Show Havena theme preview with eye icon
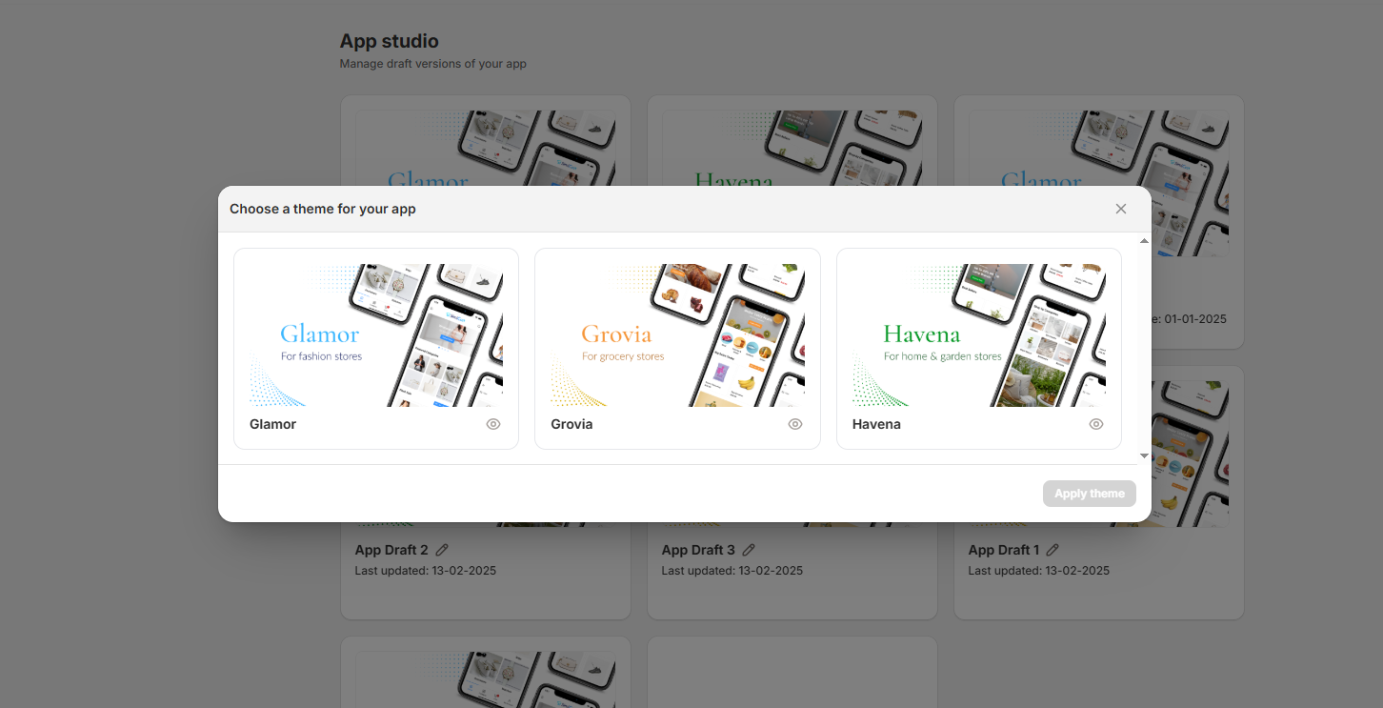 [1096, 424]
